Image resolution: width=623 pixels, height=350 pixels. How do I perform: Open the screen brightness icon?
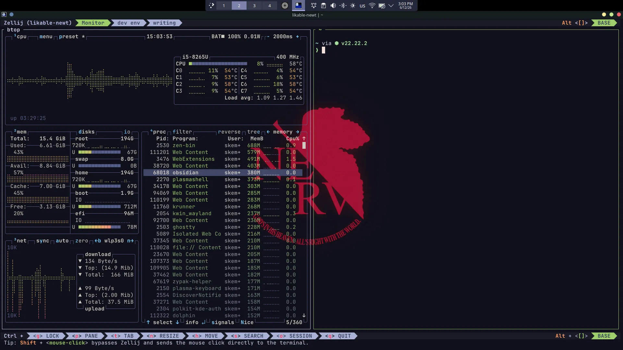[x=353, y=6]
